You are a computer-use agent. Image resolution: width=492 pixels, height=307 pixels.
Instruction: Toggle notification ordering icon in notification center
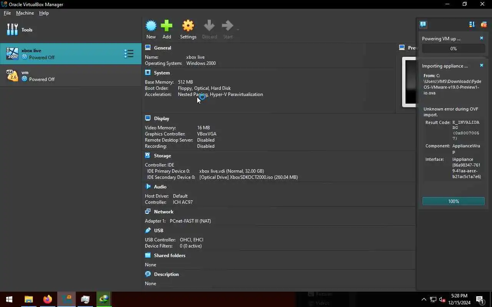472,25
